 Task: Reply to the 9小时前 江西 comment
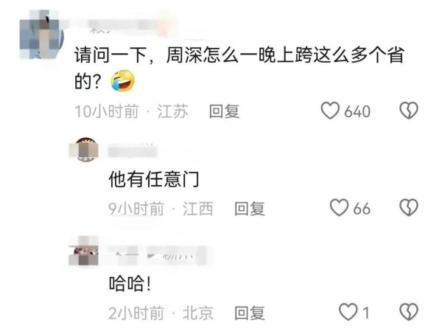click(250, 209)
